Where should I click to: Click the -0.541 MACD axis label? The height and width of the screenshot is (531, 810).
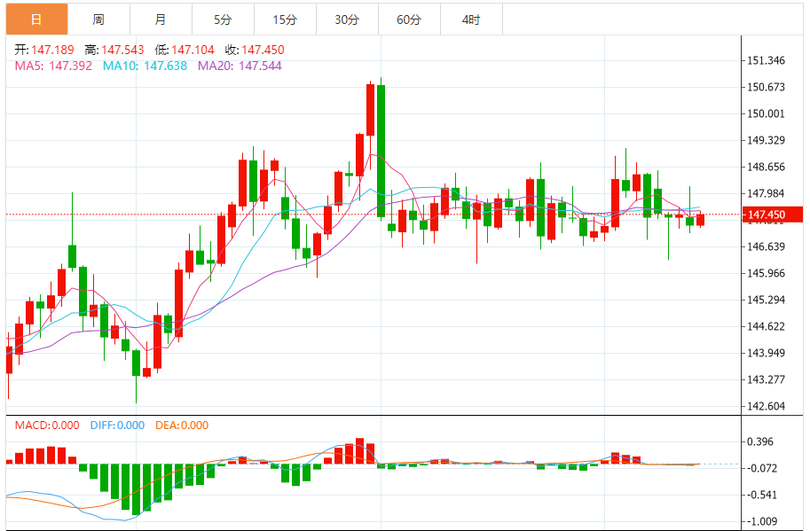[x=762, y=496]
